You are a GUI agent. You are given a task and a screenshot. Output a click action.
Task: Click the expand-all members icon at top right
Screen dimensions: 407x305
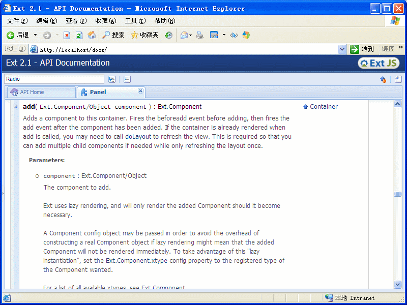point(398,79)
